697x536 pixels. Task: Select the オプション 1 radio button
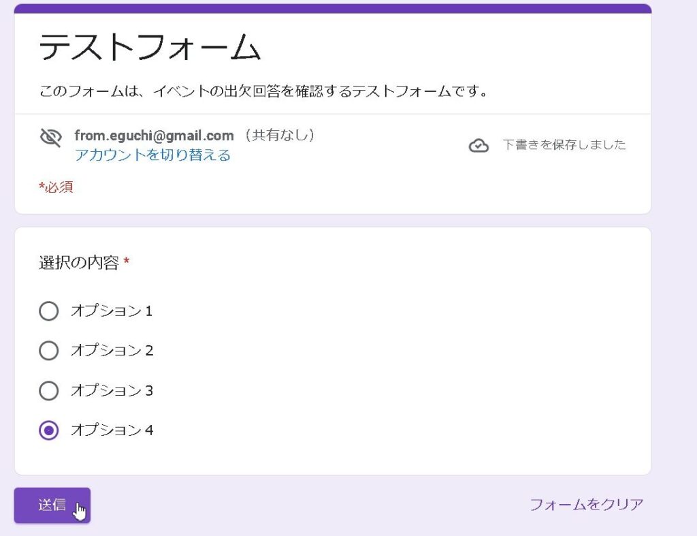(x=49, y=311)
